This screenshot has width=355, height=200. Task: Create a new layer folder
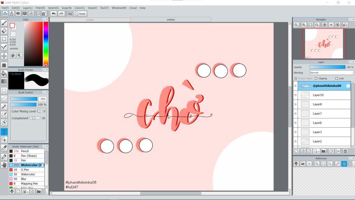coord(323,151)
